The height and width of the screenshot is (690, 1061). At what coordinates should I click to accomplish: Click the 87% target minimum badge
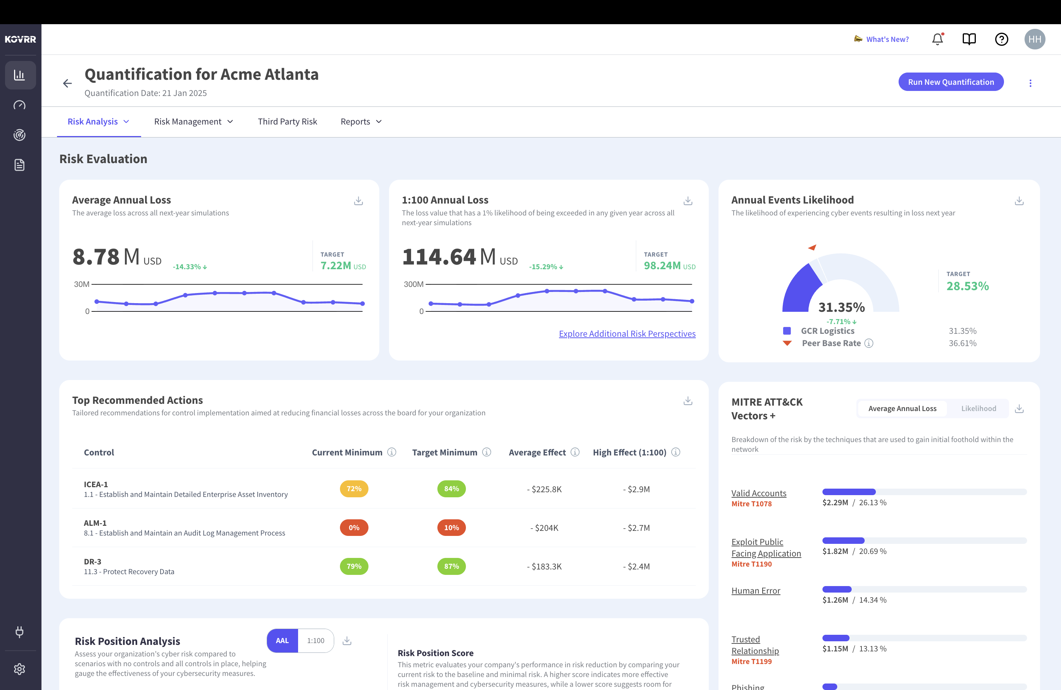click(451, 566)
